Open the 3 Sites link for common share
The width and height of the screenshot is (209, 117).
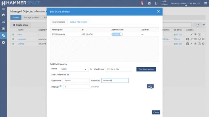pos(177,39)
